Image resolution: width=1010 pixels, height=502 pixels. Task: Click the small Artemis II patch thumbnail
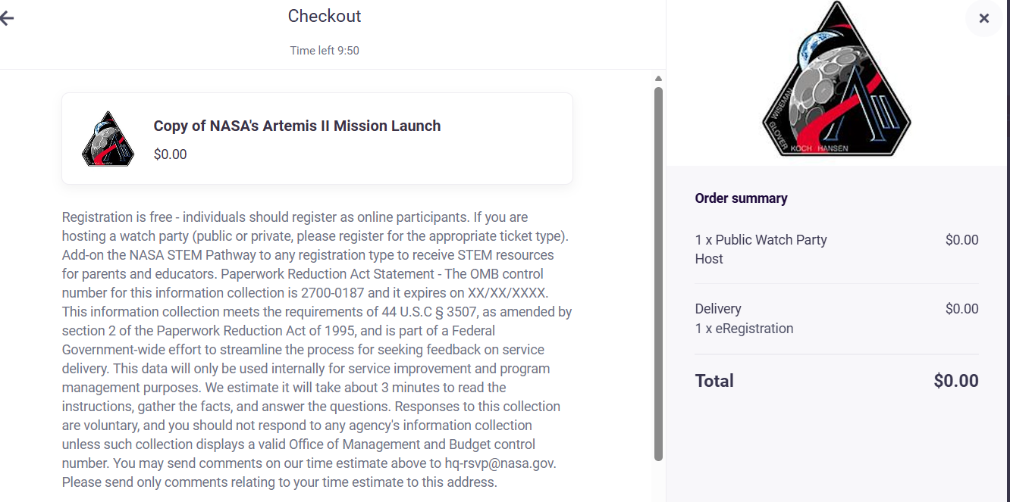click(108, 139)
